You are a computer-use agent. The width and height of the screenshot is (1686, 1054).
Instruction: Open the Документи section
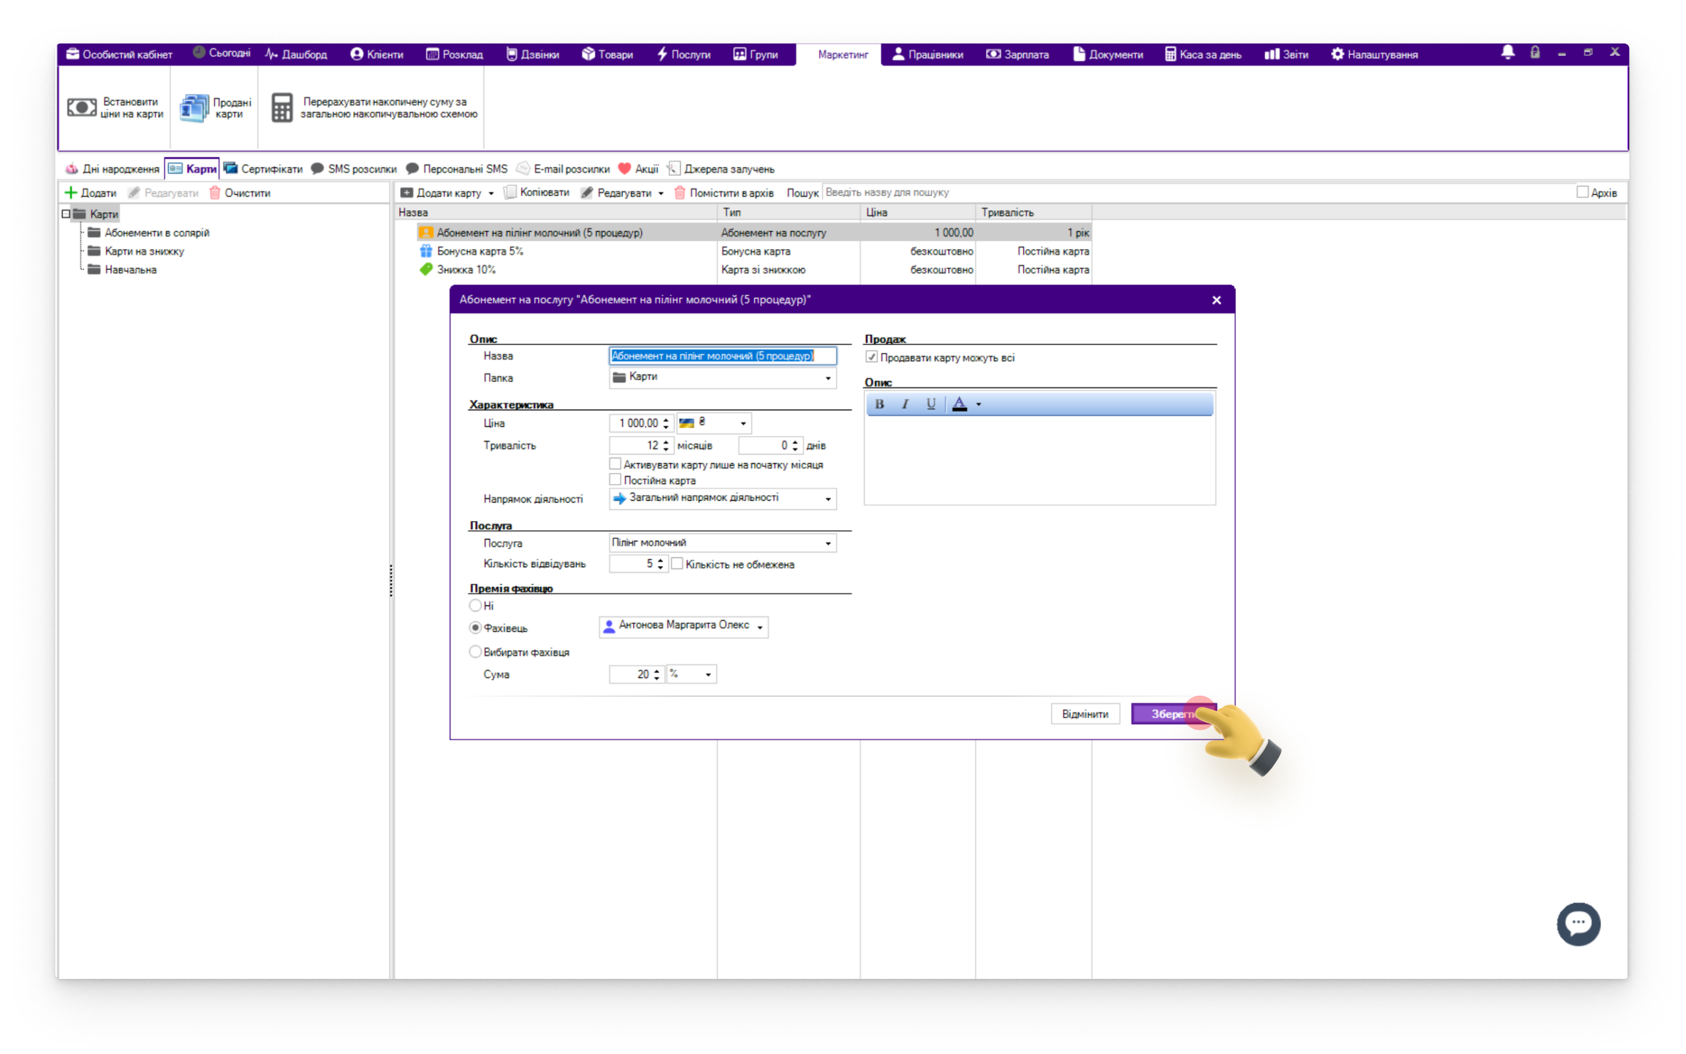pos(1108,55)
